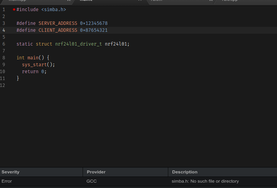Image resolution: width=277 pixels, height=188 pixels.
Task: Click the 'nrf24l01;' variable name
Action: tap(117, 44)
